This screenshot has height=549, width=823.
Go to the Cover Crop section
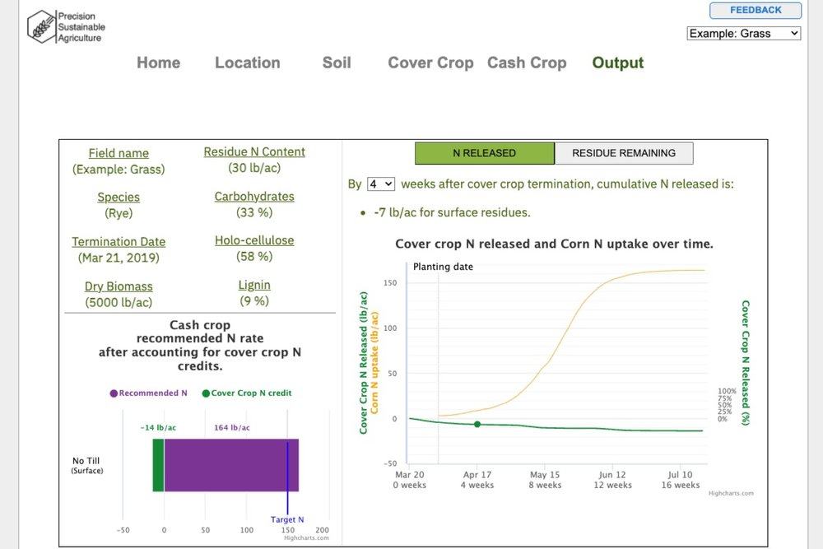(x=430, y=63)
